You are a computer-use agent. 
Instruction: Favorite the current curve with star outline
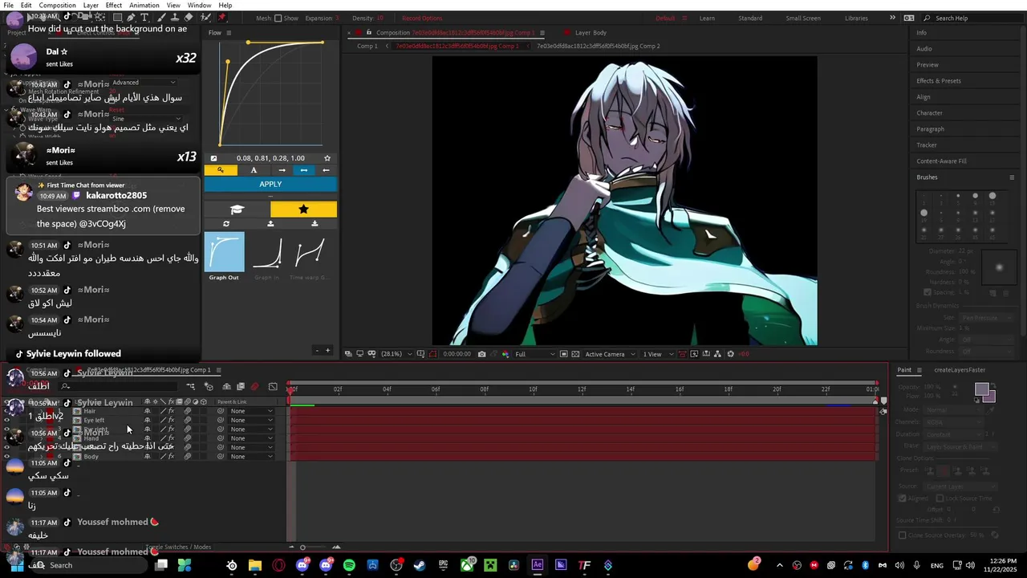pos(327,158)
